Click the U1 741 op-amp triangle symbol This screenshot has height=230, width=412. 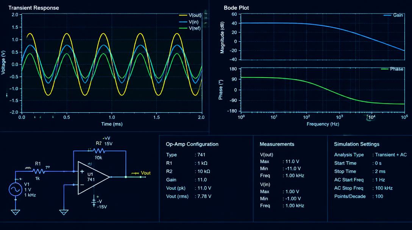(x=94, y=178)
